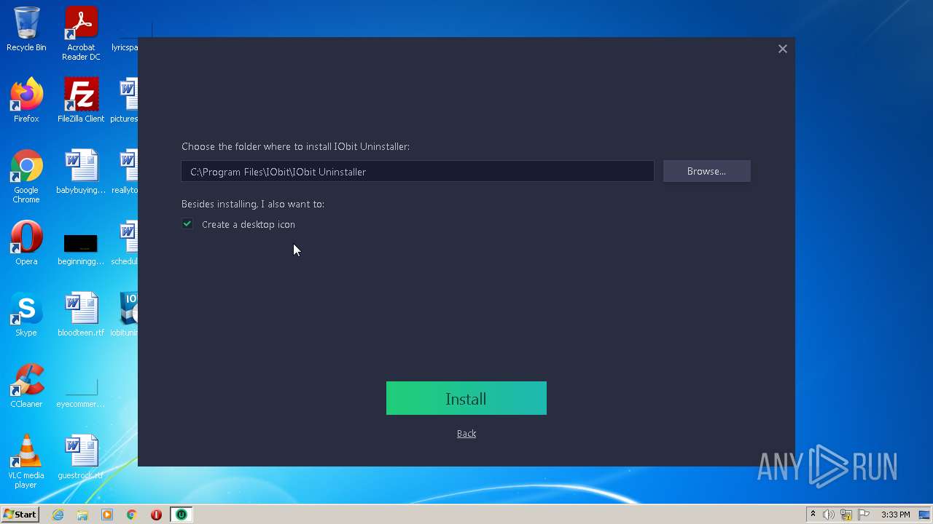Select the bloodteen.rtf document

[x=81, y=314]
